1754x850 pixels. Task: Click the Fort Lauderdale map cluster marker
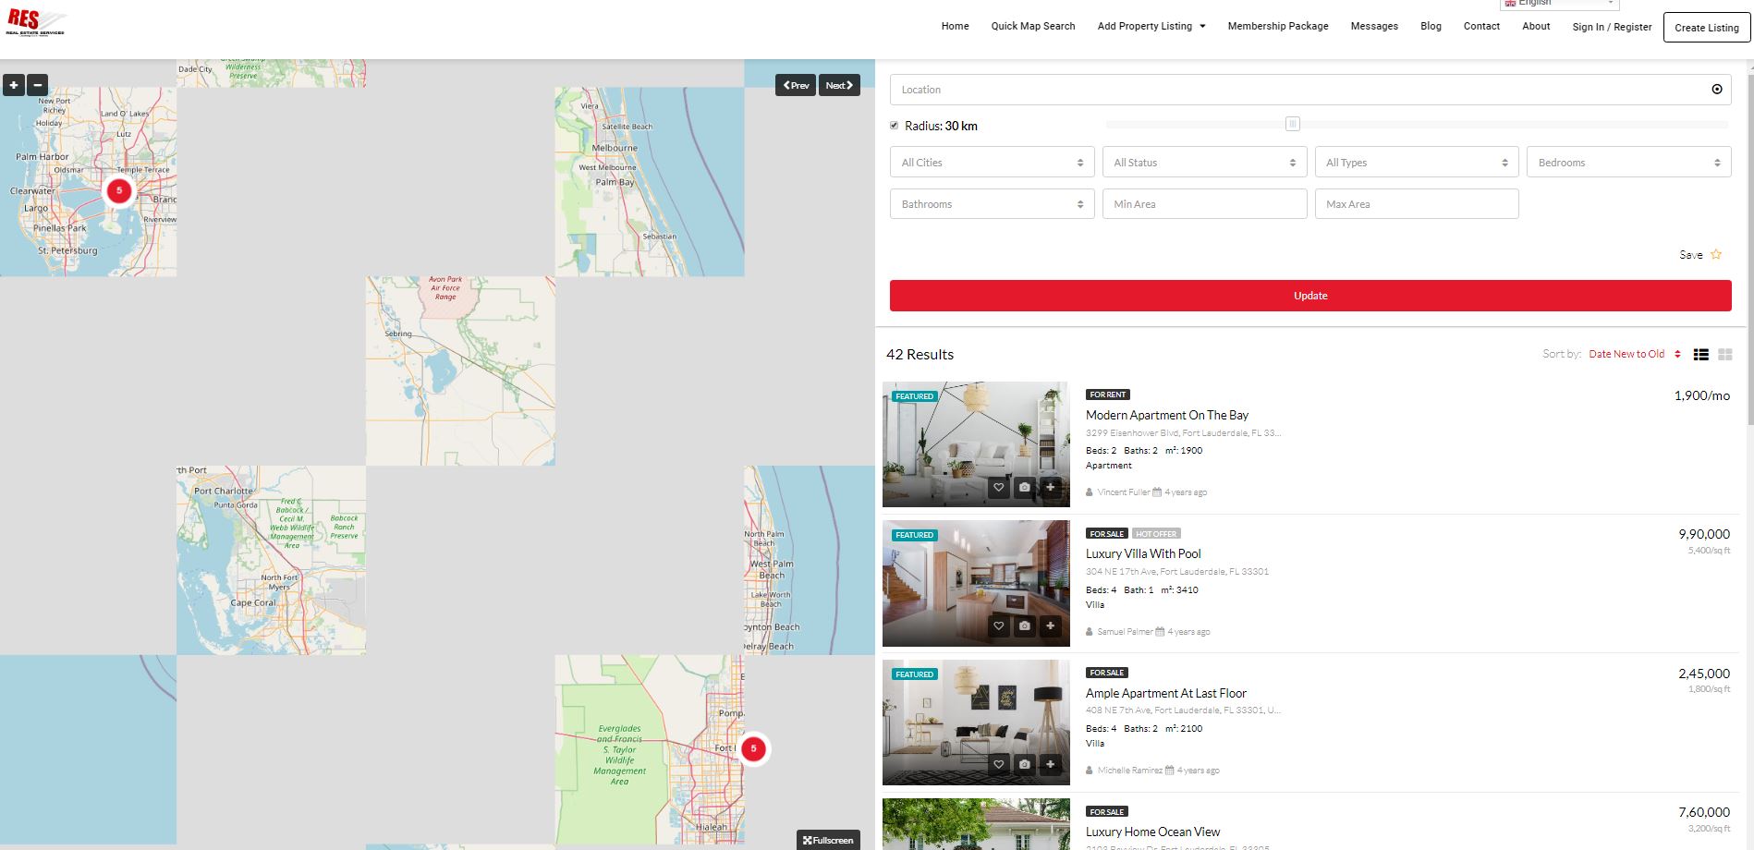pos(753,748)
